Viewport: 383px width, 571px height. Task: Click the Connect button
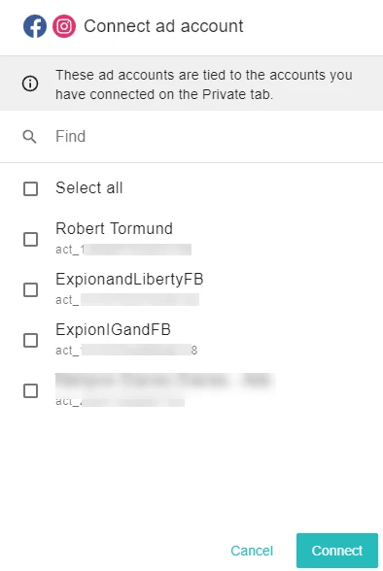337,551
